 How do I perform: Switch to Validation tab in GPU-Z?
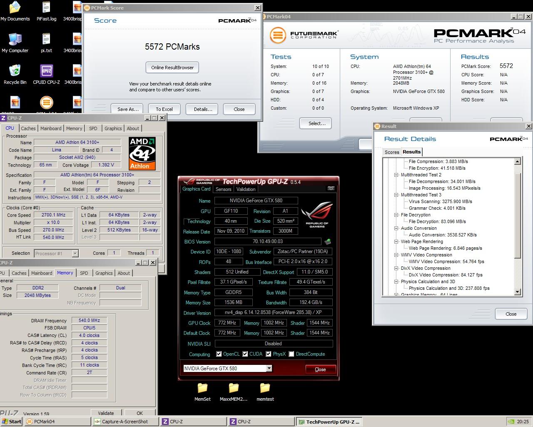point(246,189)
